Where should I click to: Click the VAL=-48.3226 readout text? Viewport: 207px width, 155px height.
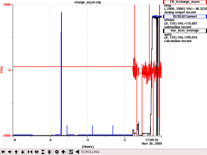[x=196, y=9]
